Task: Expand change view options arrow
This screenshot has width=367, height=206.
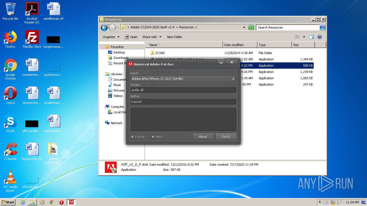Action: tap(304, 37)
